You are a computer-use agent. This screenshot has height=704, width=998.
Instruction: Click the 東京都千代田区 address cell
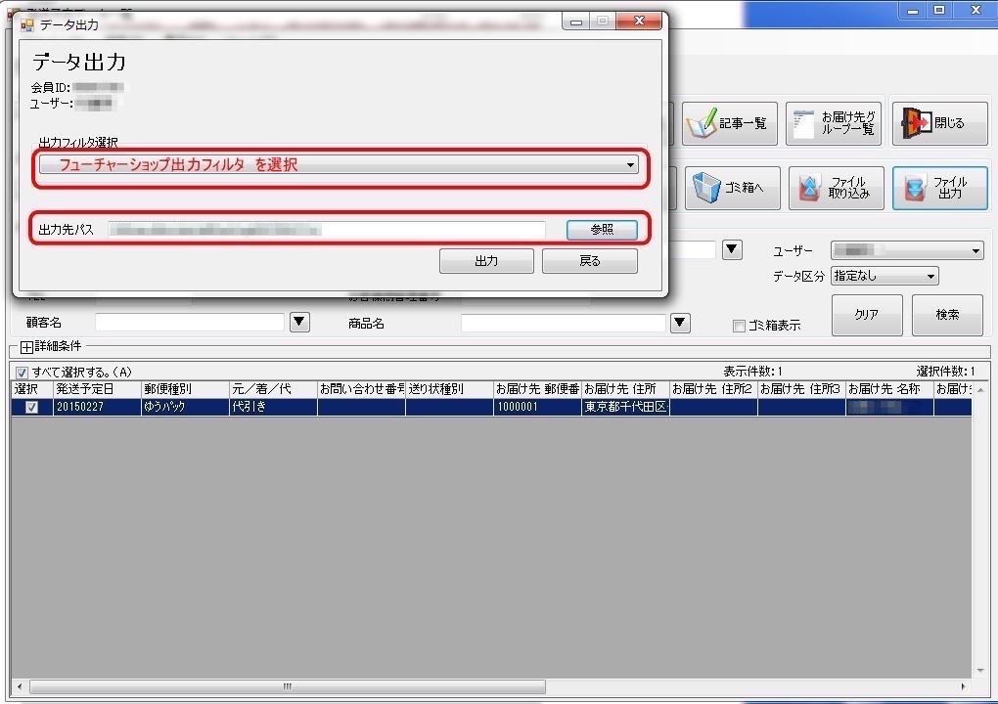625,407
